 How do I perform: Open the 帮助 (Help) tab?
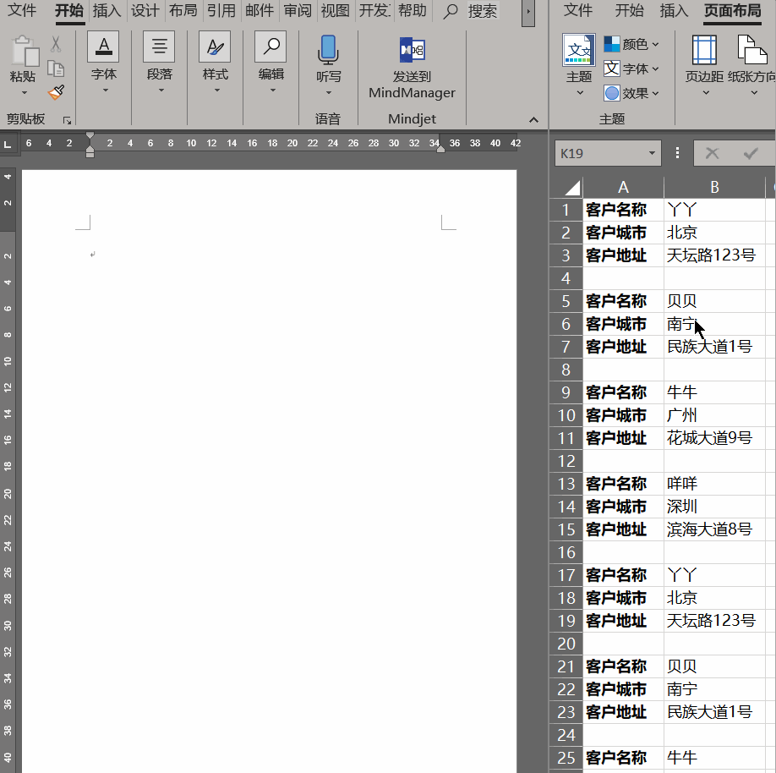pos(413,10)
